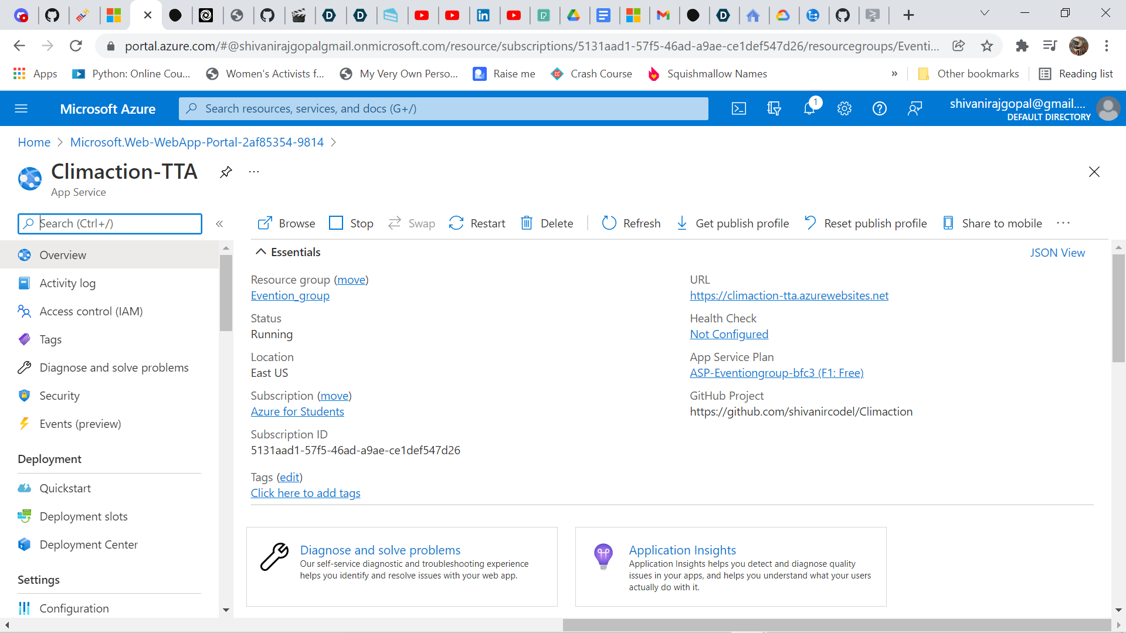Screen dimensions: 1126x633
Task: Open the climaction-tta.azurewebsites.net URL link
Action: 789,295
